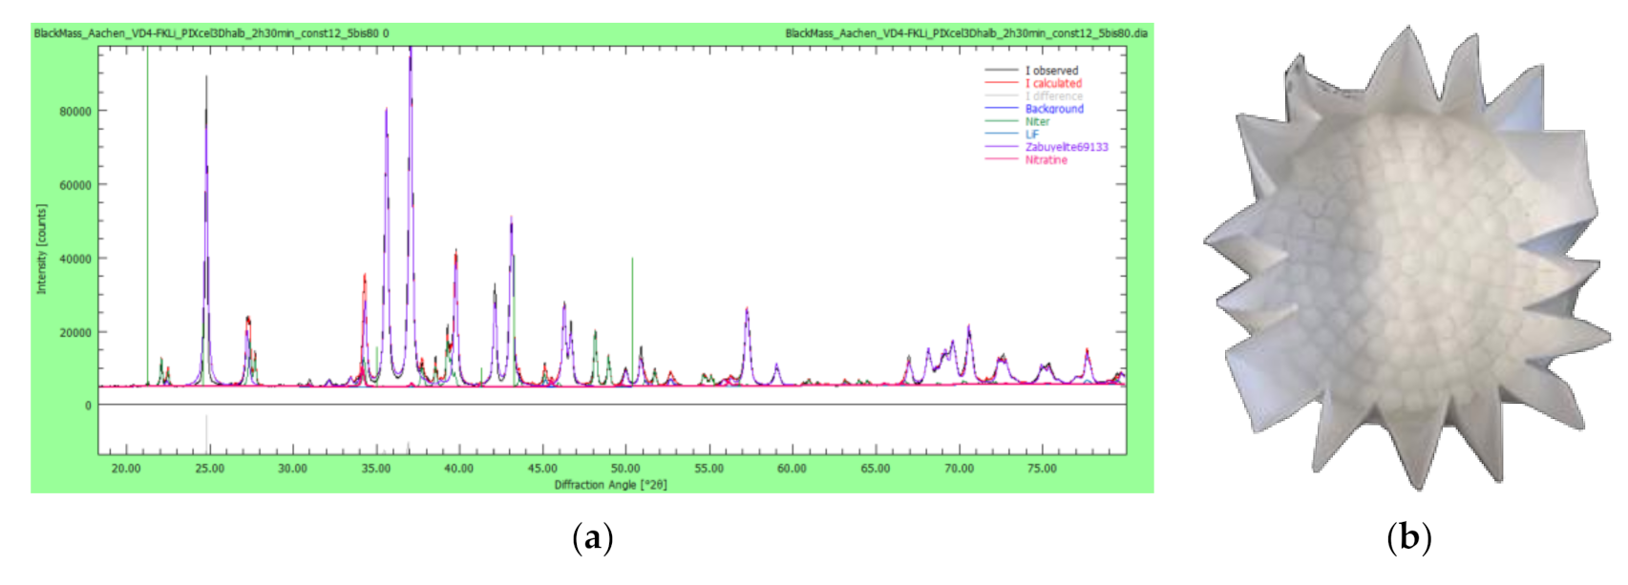Click the 75.00 tick on the x-axis
Viewport: 1628px width, 585px height.
(x=1042, y=469)
